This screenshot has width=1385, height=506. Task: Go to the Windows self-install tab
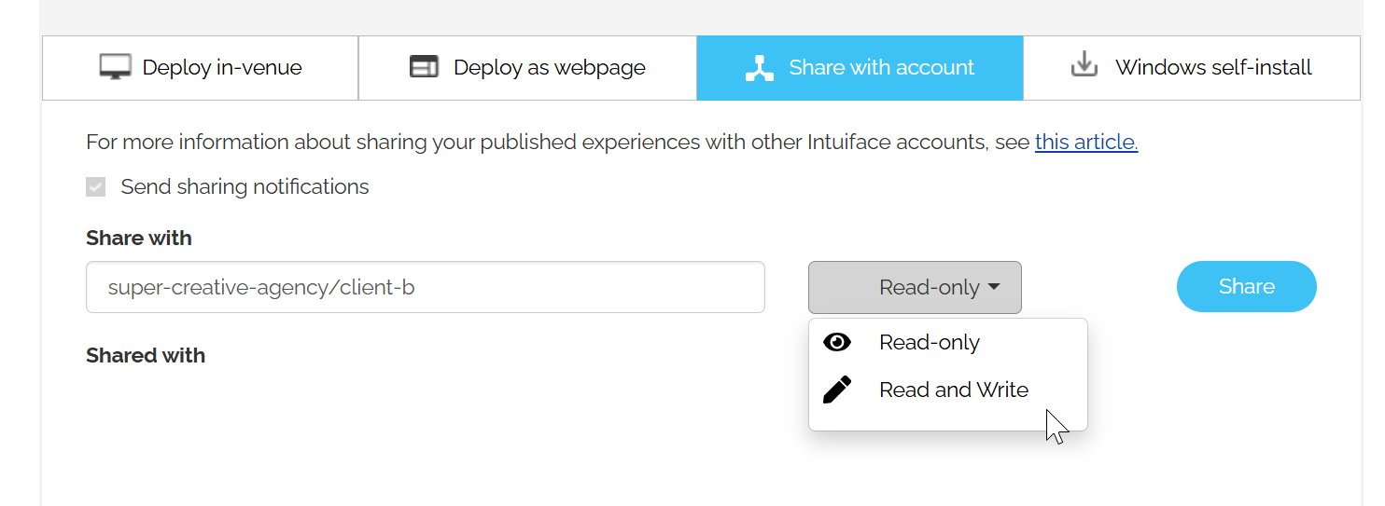[1192, 67]
